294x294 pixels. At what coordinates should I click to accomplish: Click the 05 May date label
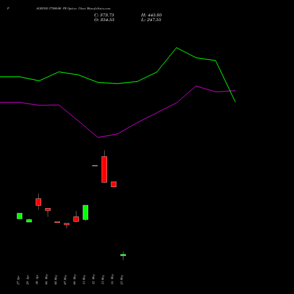[56, 279]
